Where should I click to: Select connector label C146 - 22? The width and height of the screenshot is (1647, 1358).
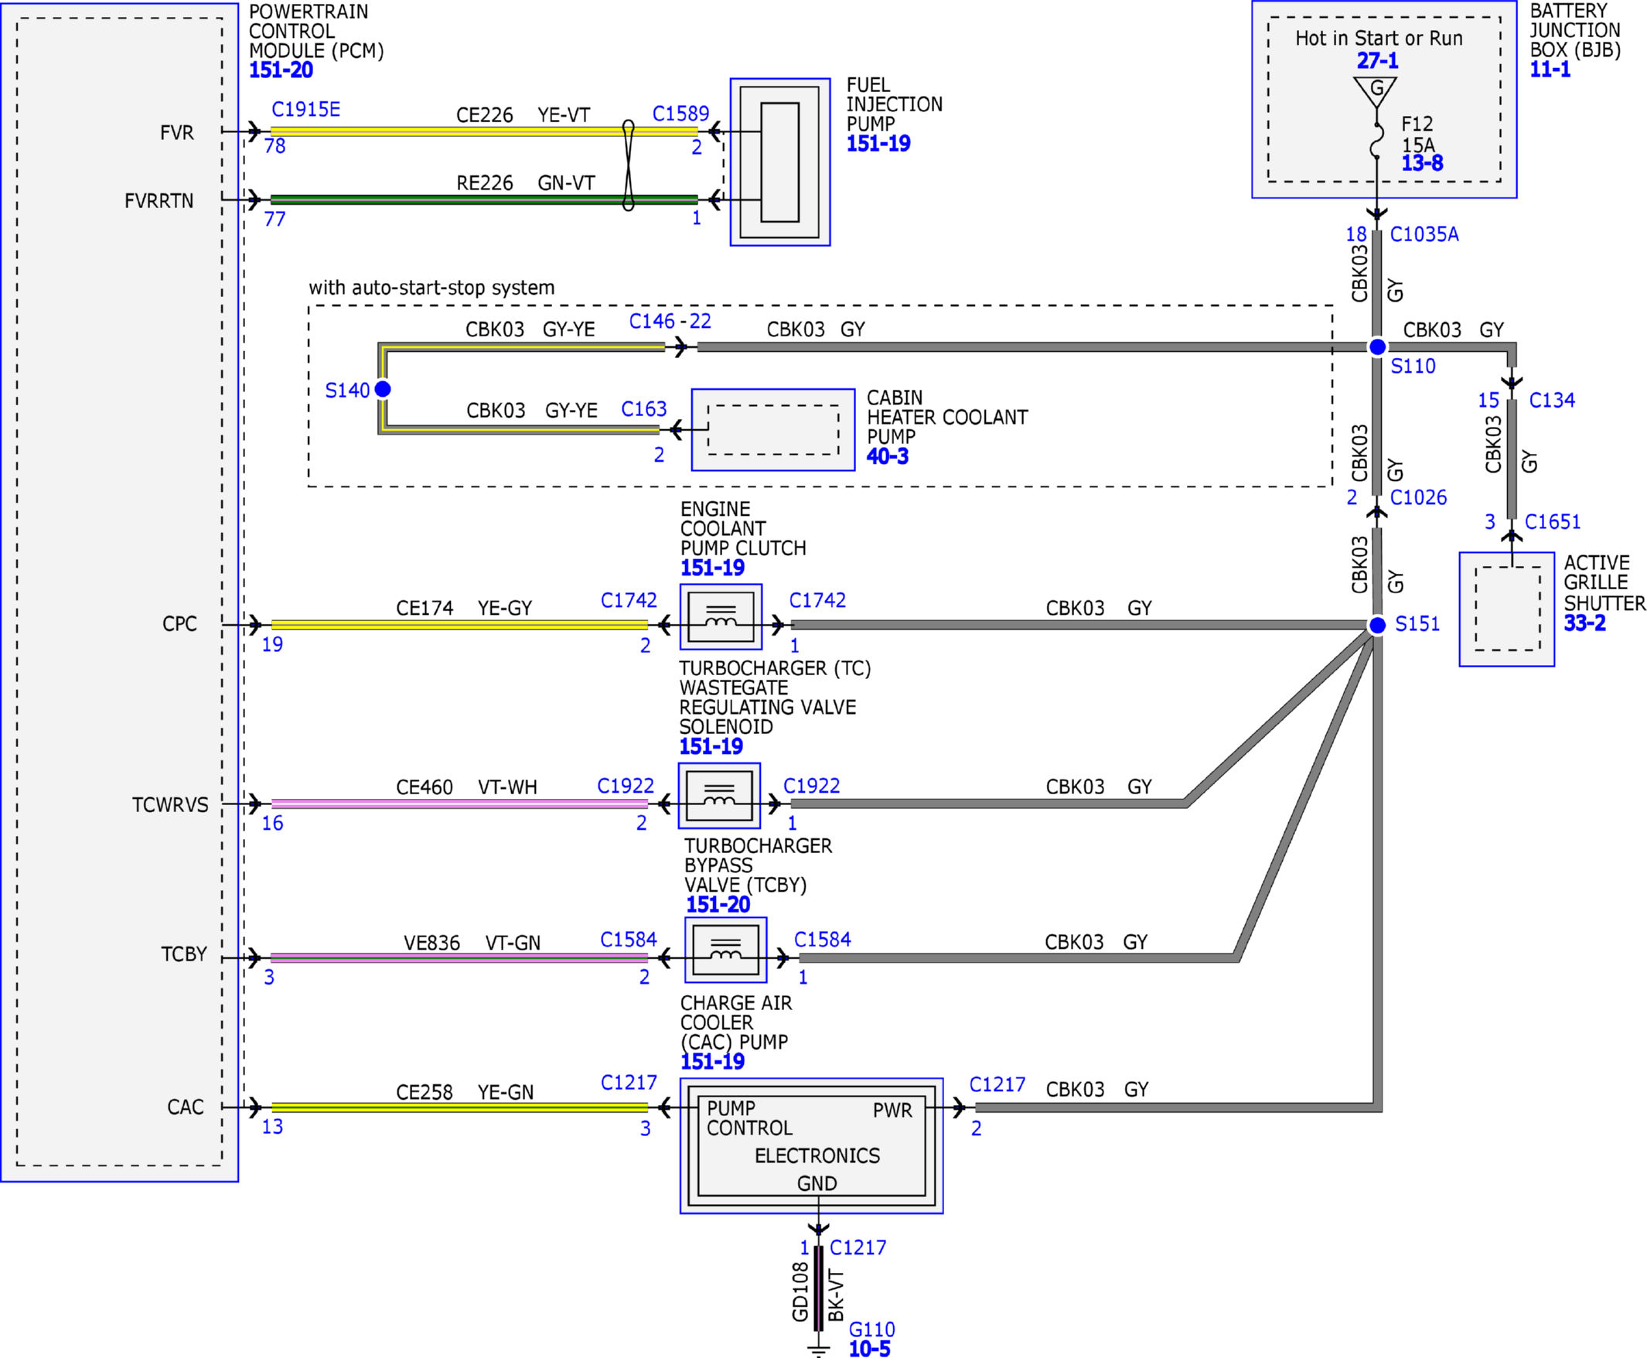tap(670, 322)
